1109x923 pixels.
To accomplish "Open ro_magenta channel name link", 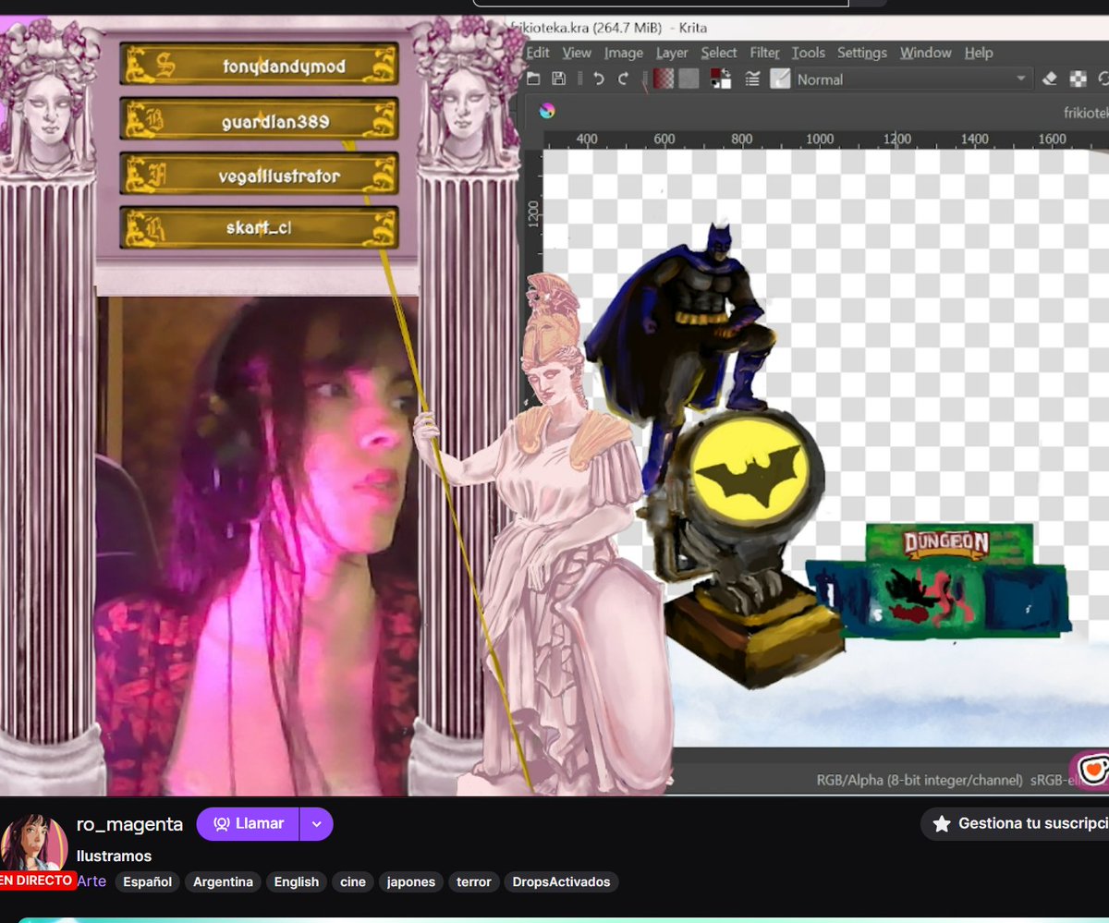I will coord(129,824).
